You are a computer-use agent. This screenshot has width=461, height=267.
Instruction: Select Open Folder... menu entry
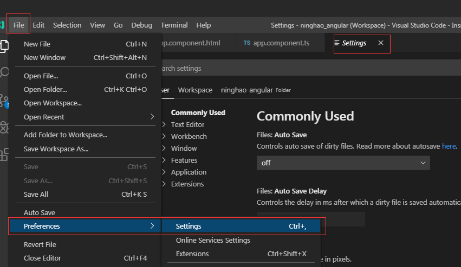click(85, 90)
